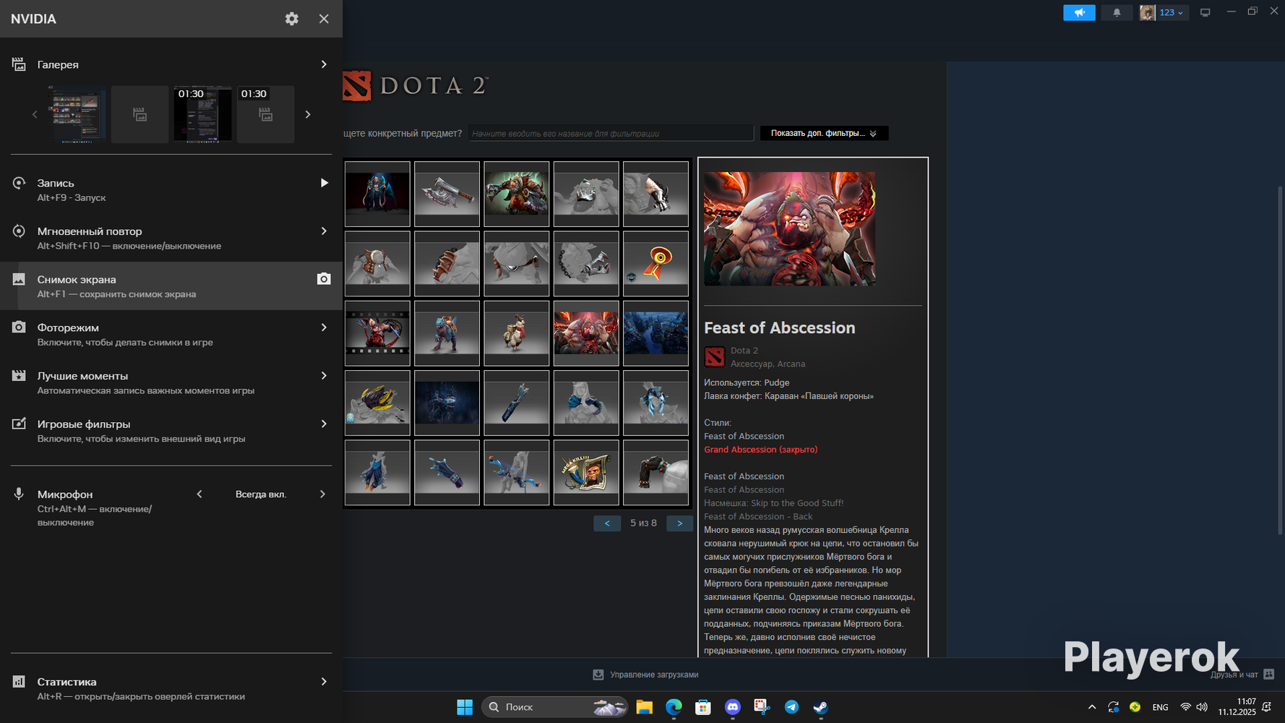Start recording with the Запись play arrow

click(x=325, y=183)
